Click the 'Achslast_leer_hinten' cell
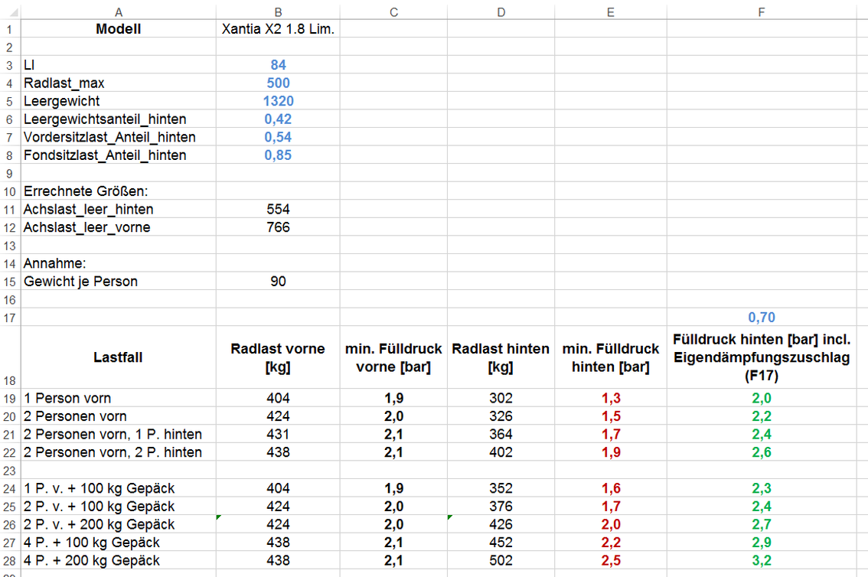The width and height of the screenshot is (868, 577). [119, 209]
